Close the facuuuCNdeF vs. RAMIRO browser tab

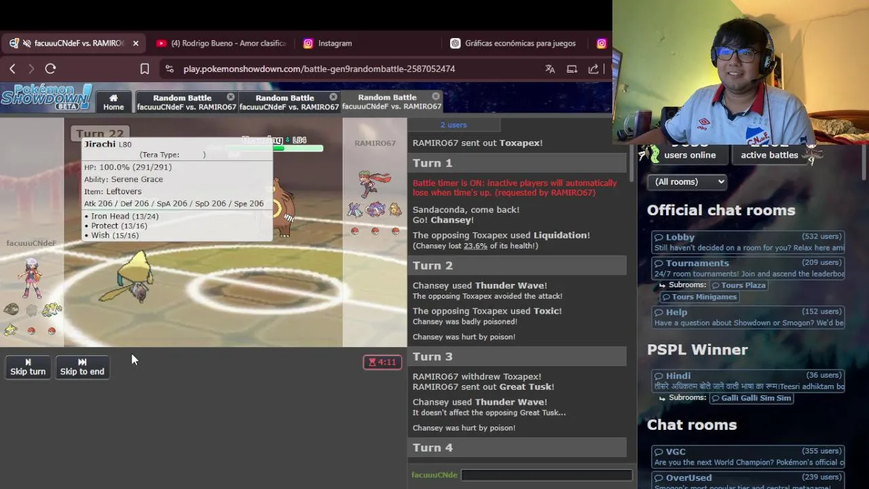(x=135, y=43)
